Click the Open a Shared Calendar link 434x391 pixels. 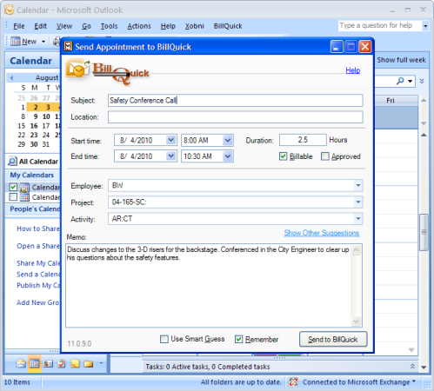38,246
